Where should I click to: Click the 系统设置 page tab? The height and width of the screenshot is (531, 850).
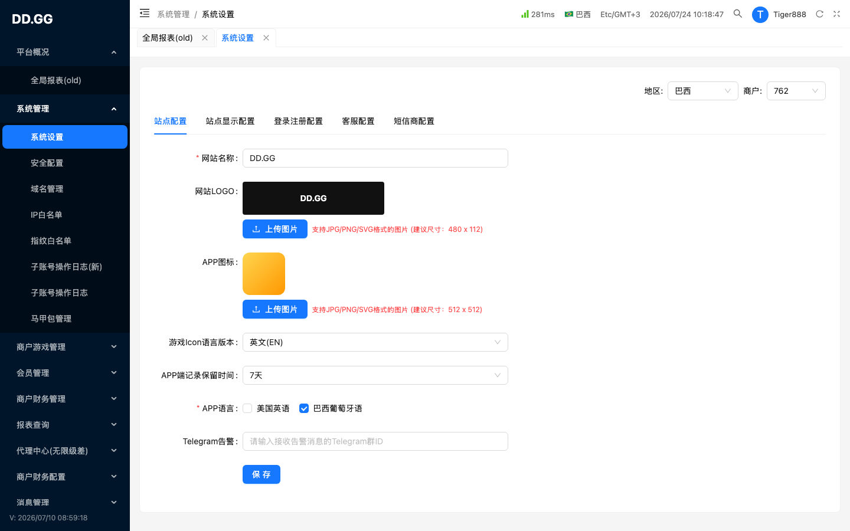tap(237, 38)
